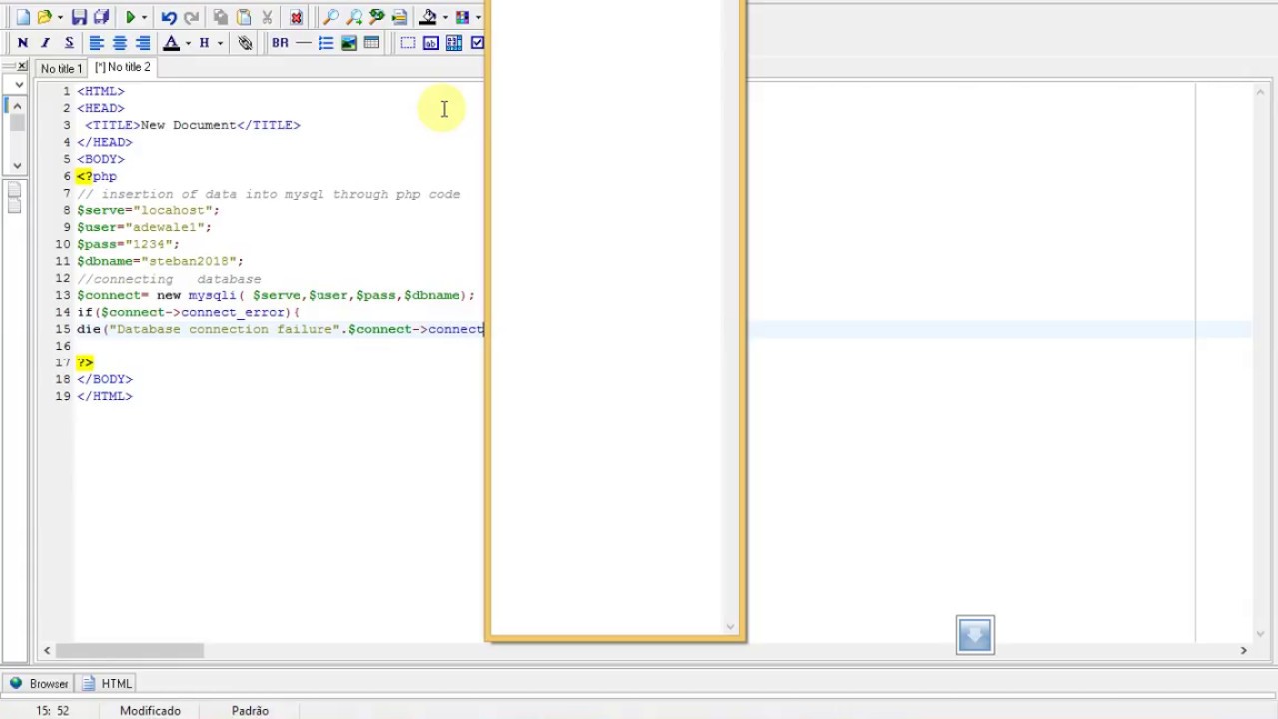The height and width of the screenshot is (719, 1278).
Task: Apply the fill color bucket swatch
Action: [428, 17]
